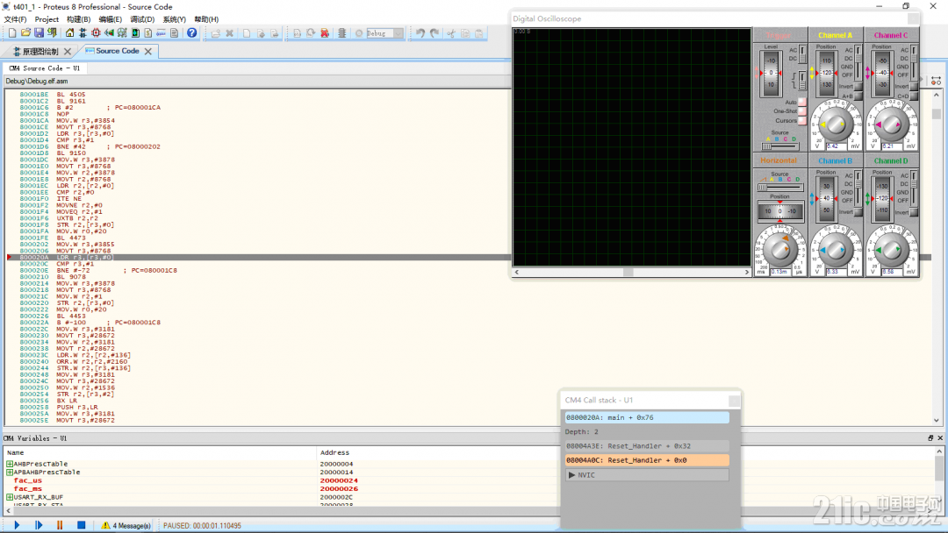The image size is (948, 533).
Task: Select the main + 0x76 call stack frame
Action: [x=646, y=417]
